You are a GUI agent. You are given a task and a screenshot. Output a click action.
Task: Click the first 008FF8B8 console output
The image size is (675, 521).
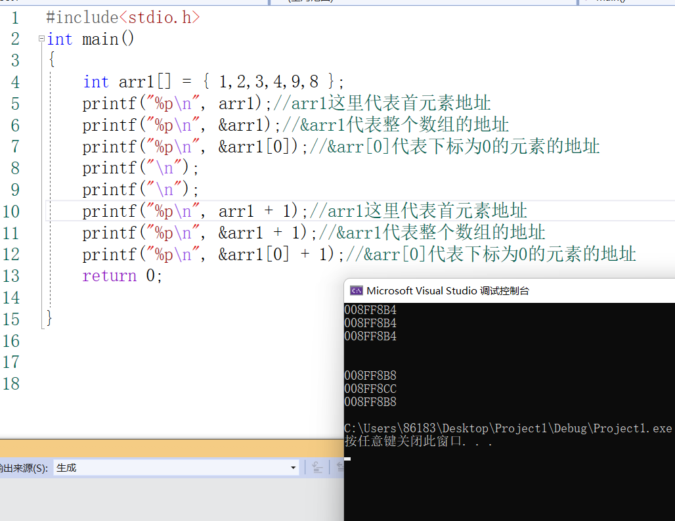(370, 375)
